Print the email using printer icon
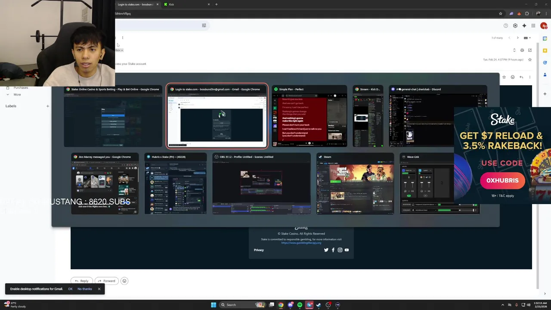This screenshot has height=310, width=551. point(522,50)
